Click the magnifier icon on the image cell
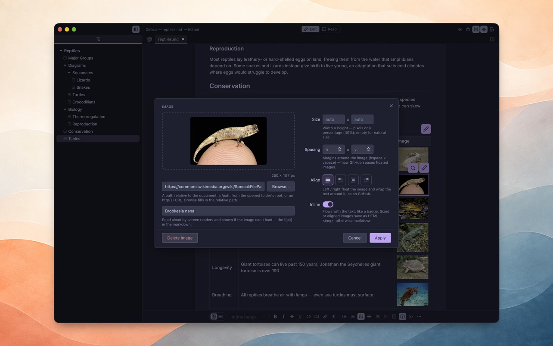The image size is (553, 346). pyautogui.click(x=413, y=168)
